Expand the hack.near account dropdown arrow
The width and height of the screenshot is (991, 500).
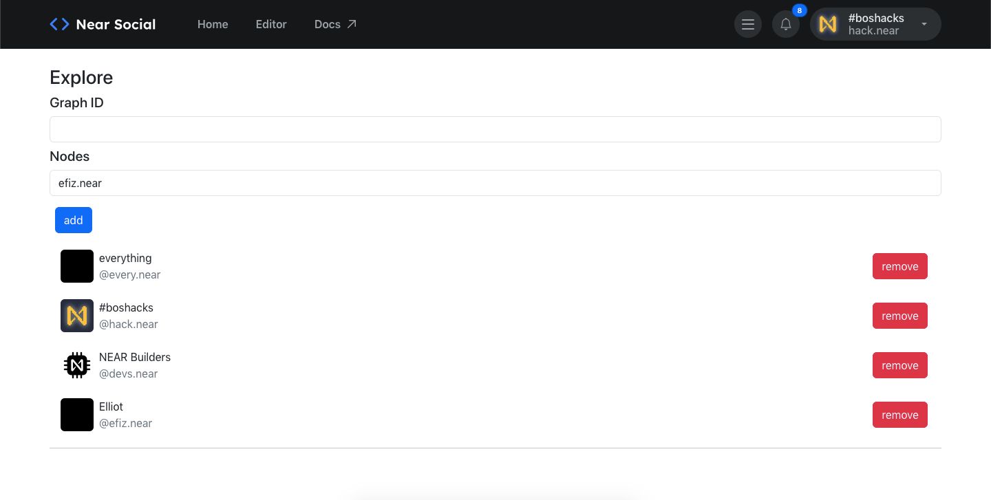924,24
